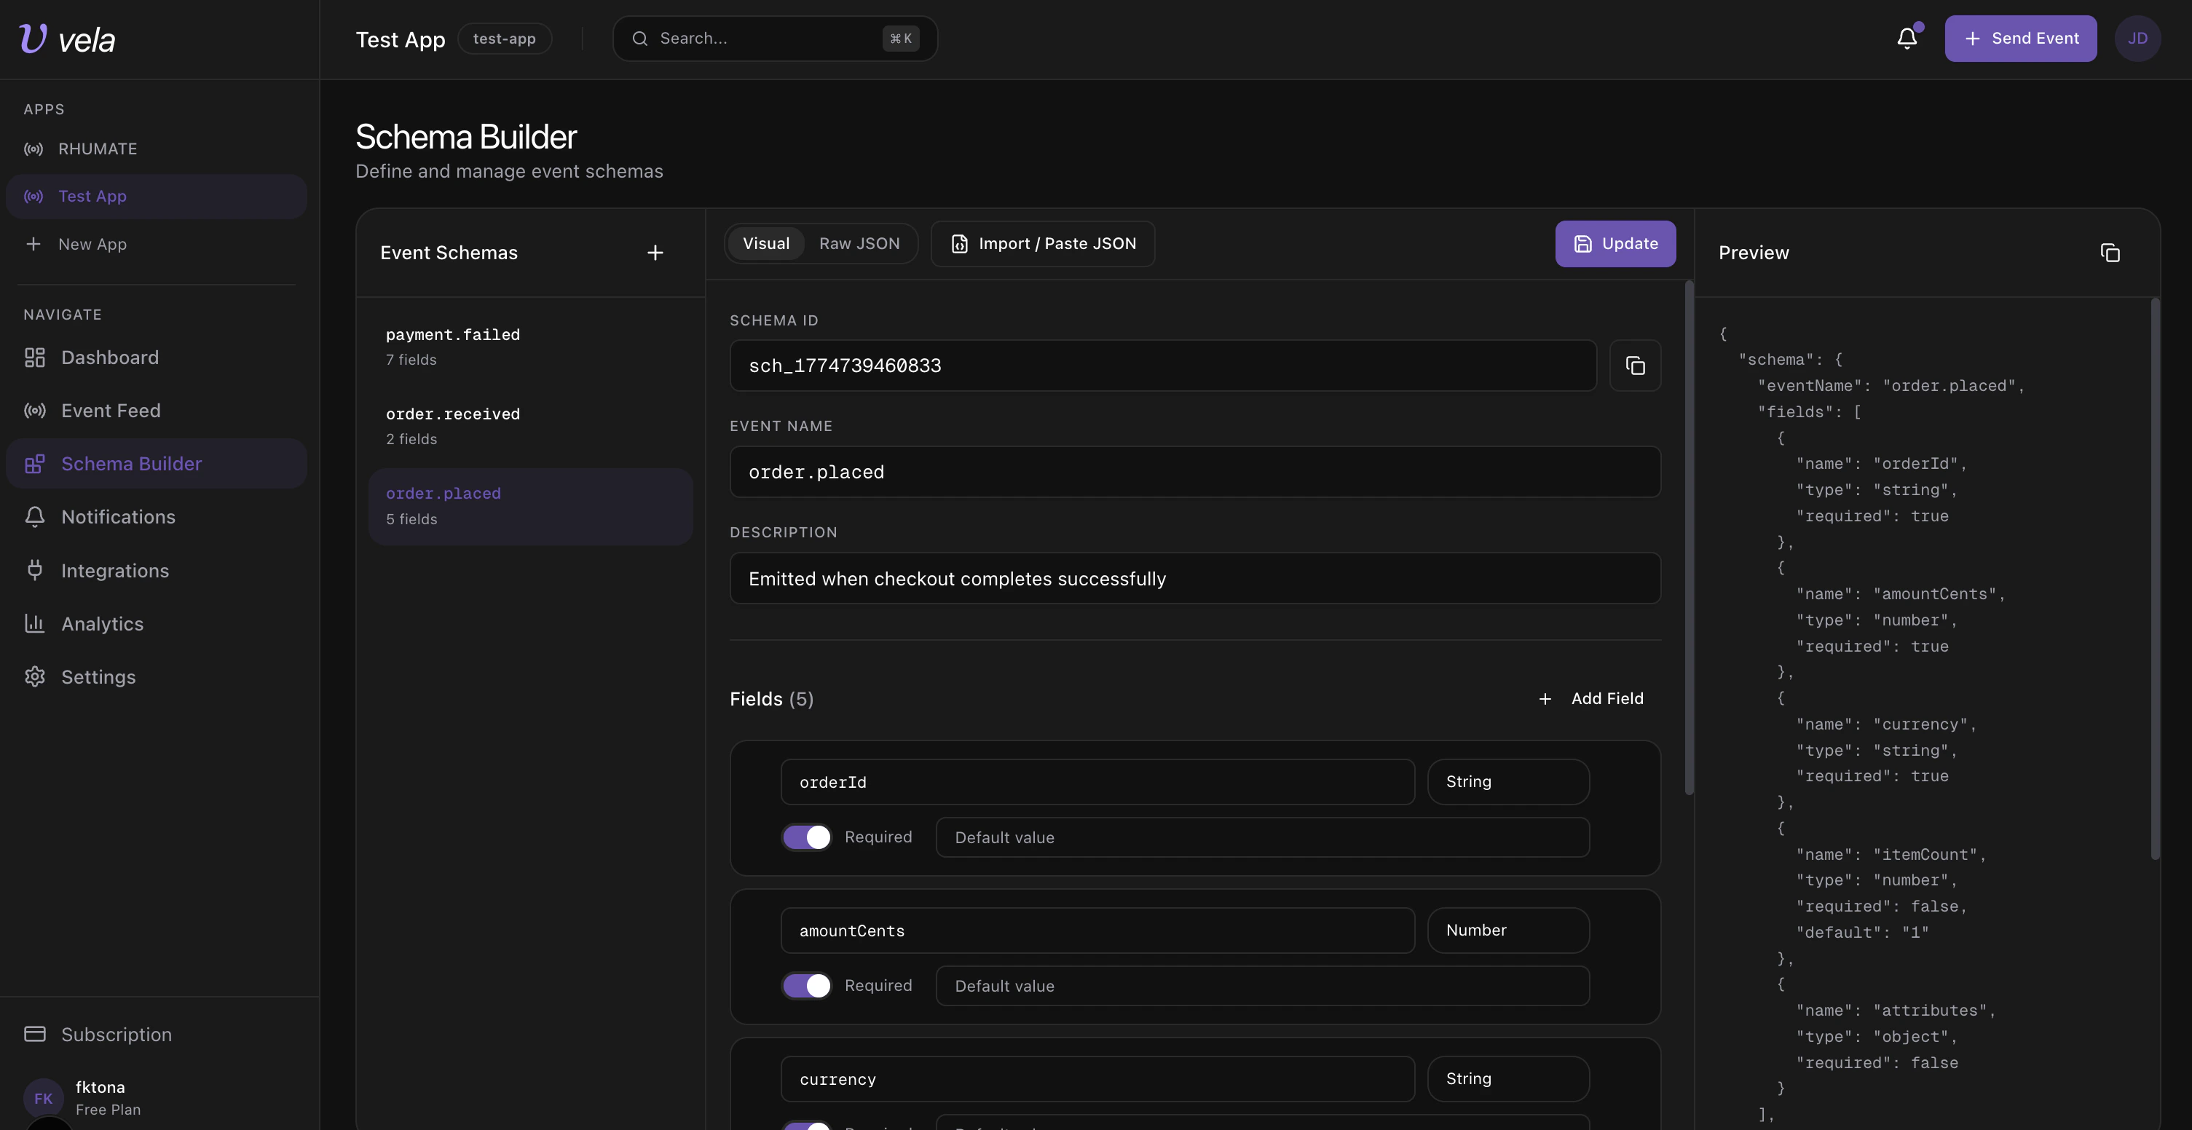Open Settings from the sidebar

click(x=98, y=676)
